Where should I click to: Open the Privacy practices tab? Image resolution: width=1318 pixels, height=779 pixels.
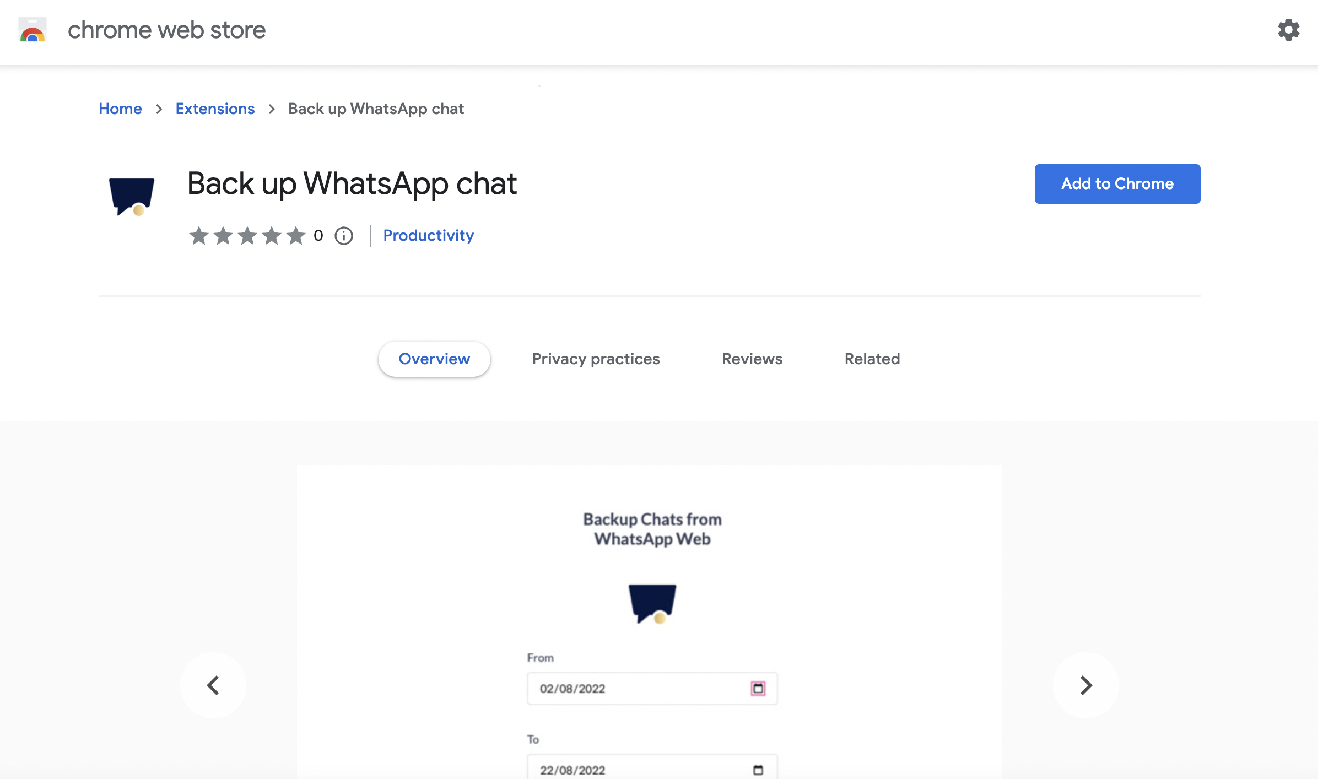(x=596, y=359)
